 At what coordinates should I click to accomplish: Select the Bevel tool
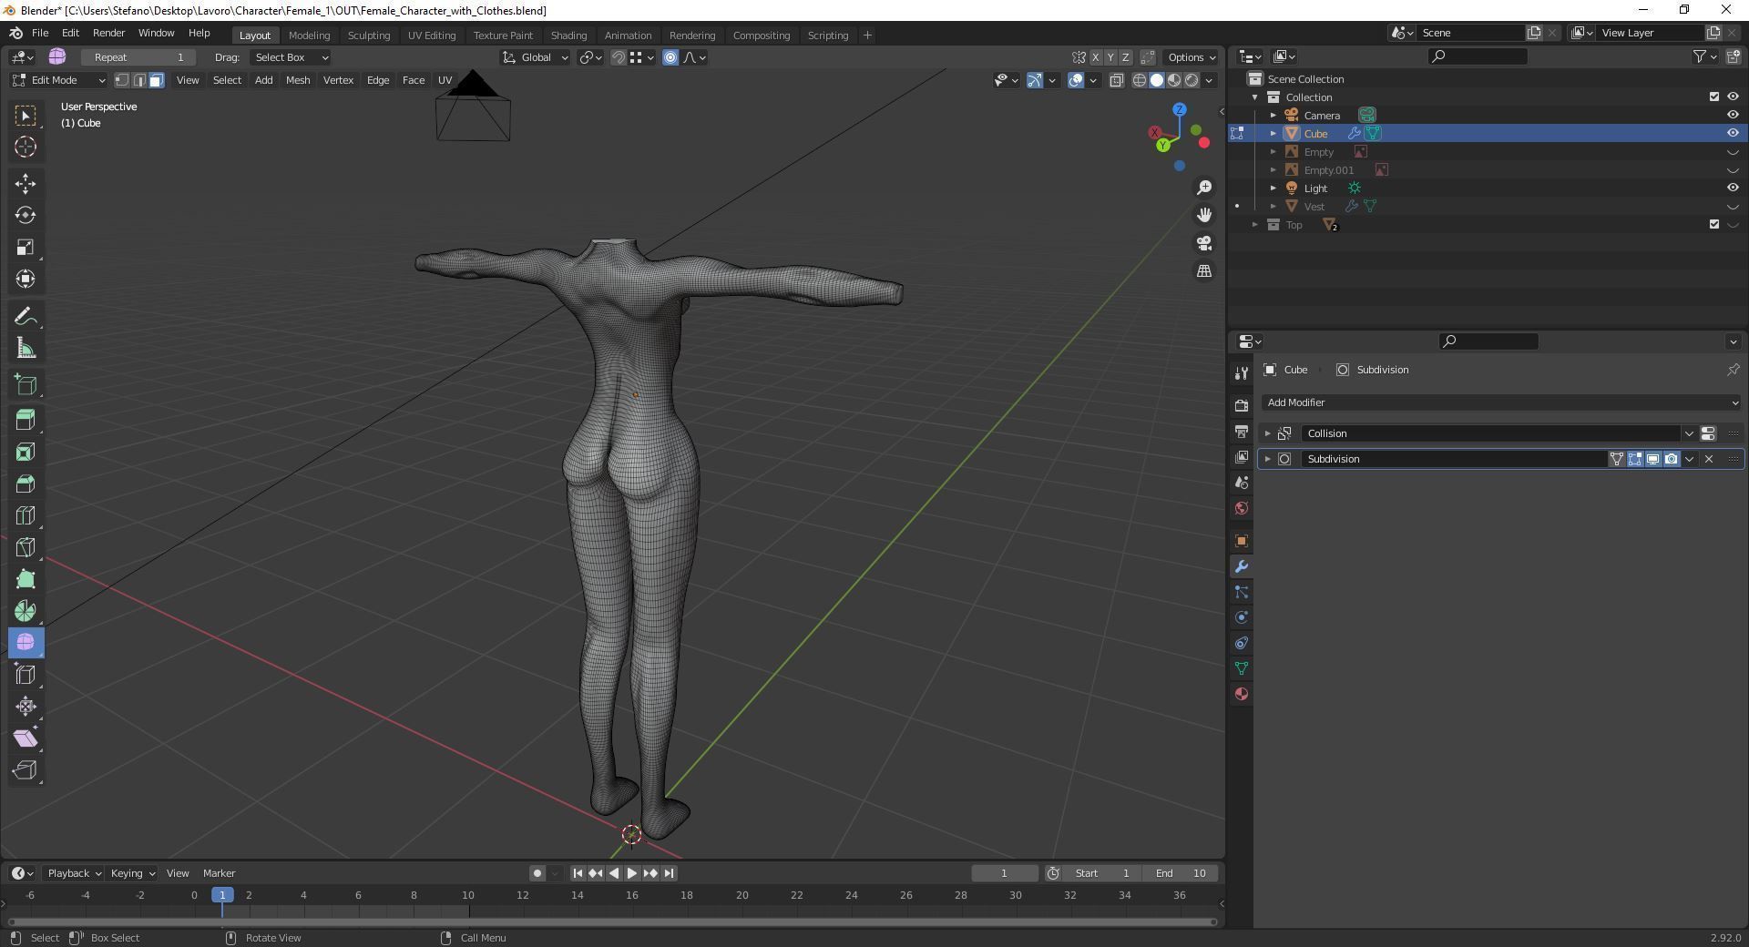26,484
